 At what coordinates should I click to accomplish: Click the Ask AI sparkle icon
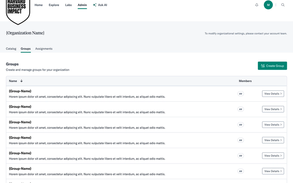[94, 5]
